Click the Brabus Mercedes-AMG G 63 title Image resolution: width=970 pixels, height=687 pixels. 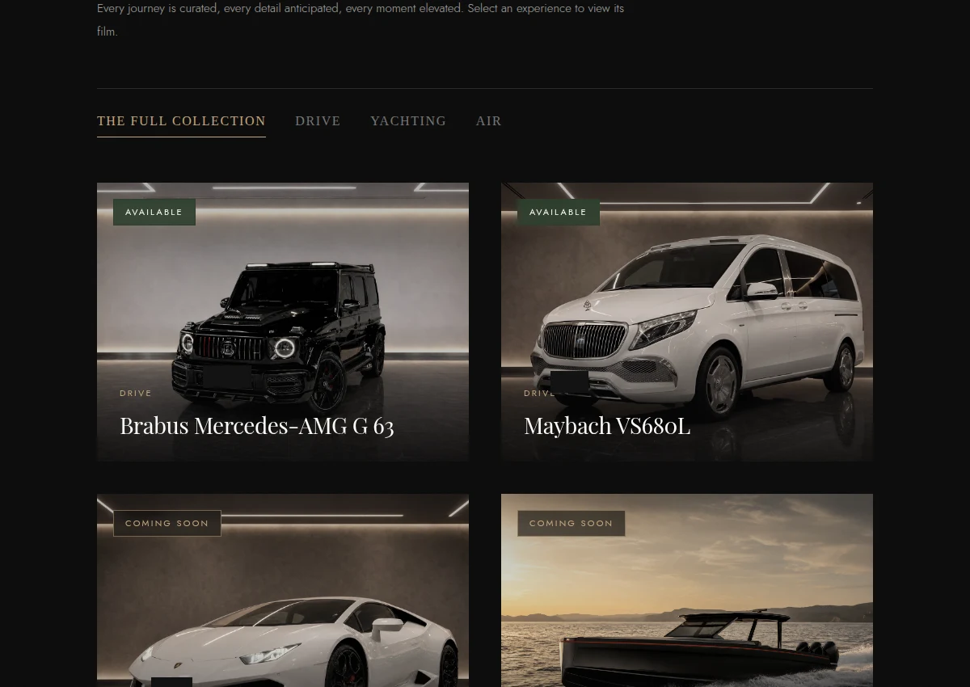point(257,426)
